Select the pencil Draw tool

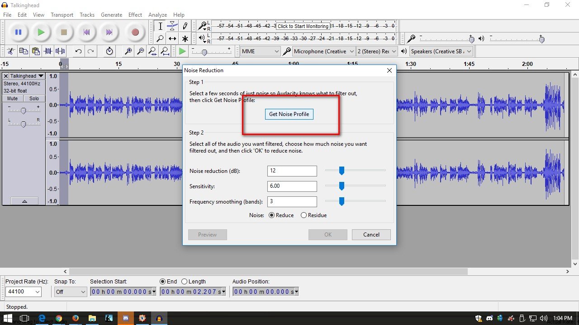(x=185, y=26)
